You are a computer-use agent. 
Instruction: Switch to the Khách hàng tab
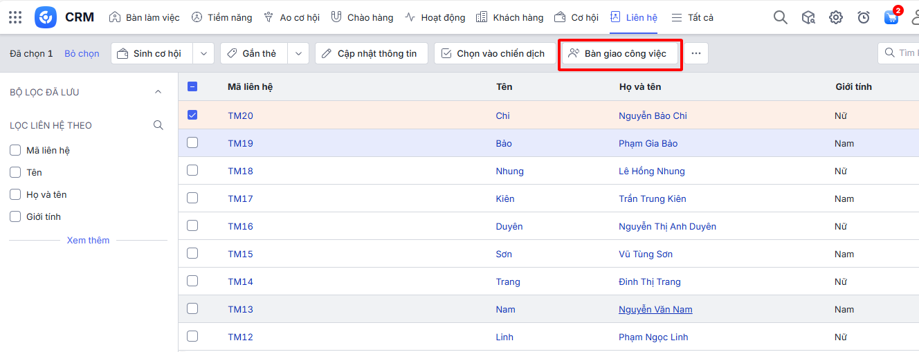pyautogui.click(x=510, y=17)
